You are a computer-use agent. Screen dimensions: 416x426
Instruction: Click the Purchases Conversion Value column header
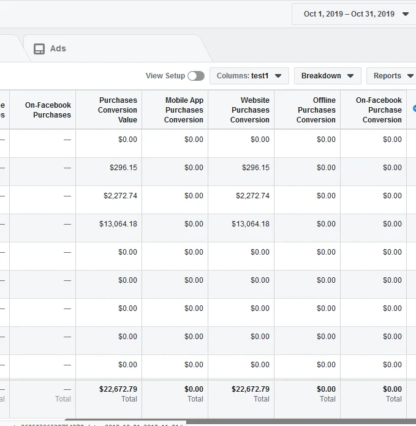point(109,110)
